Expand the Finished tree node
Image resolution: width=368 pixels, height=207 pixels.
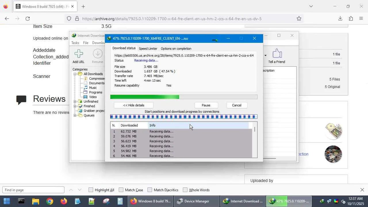pos(75,106)
